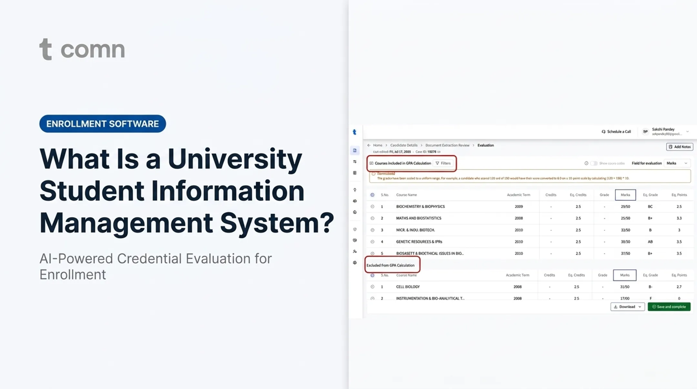
Task: Click the ENROLLMENT SOFTWARE badge
Action: coord(103,124)
